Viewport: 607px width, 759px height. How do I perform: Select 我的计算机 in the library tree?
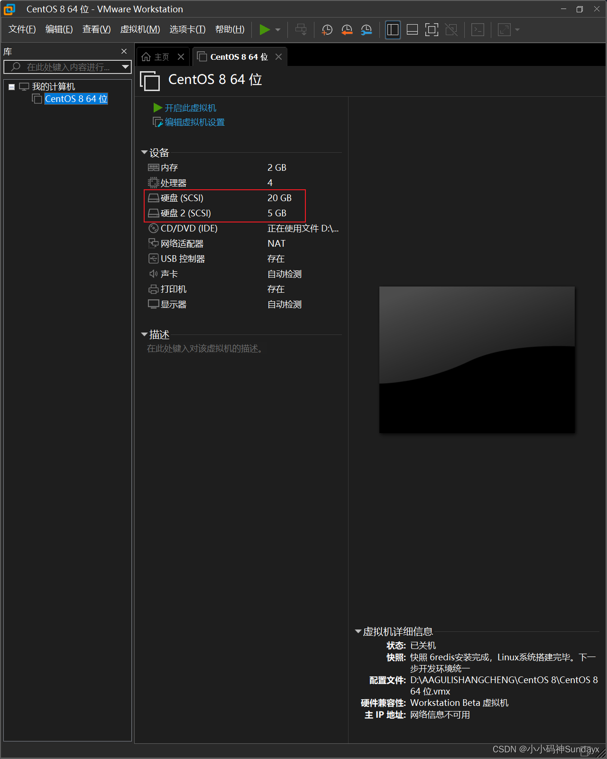53,86
